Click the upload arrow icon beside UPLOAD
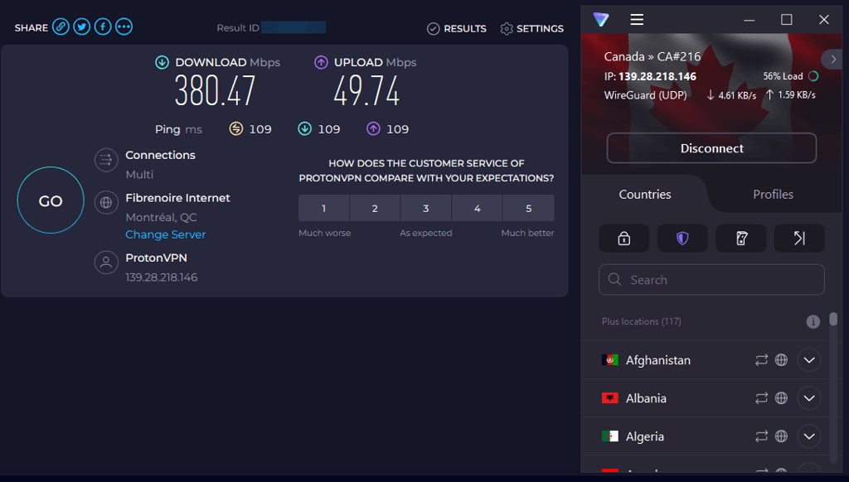The width and height of the screenshot is (849, 482). 321,62
